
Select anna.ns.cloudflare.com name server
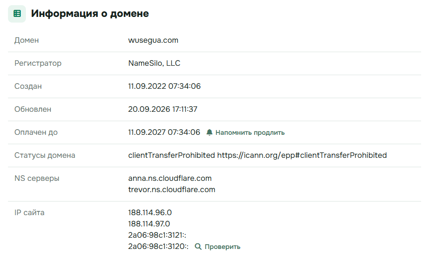pyautogui.click(x=170, y=178)
